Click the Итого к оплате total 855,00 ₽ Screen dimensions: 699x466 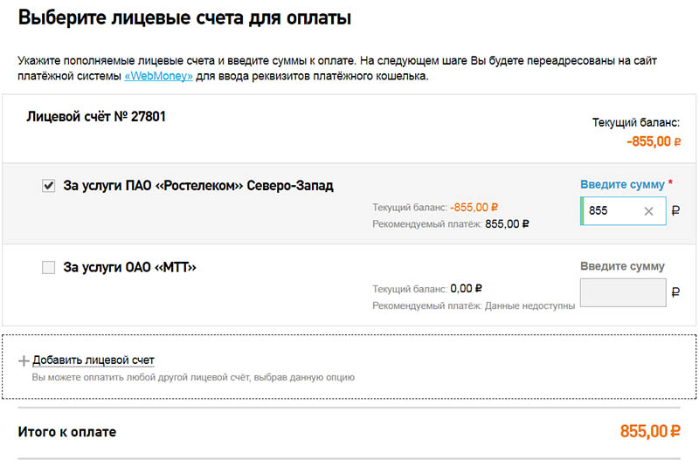(x=650, y=431)
